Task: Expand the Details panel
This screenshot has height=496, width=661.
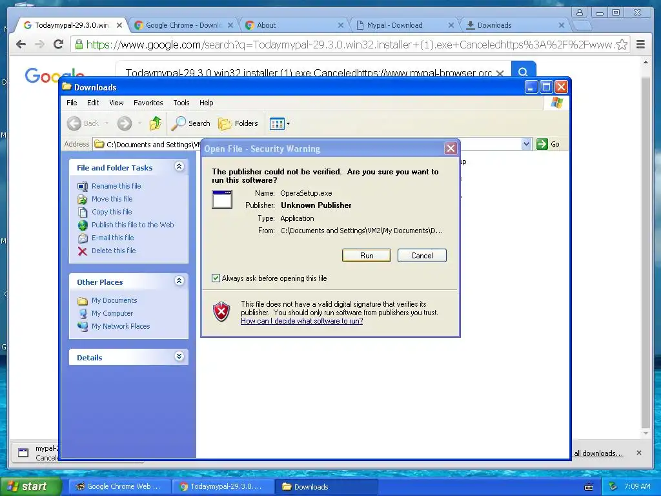Action: pos(179,356)
